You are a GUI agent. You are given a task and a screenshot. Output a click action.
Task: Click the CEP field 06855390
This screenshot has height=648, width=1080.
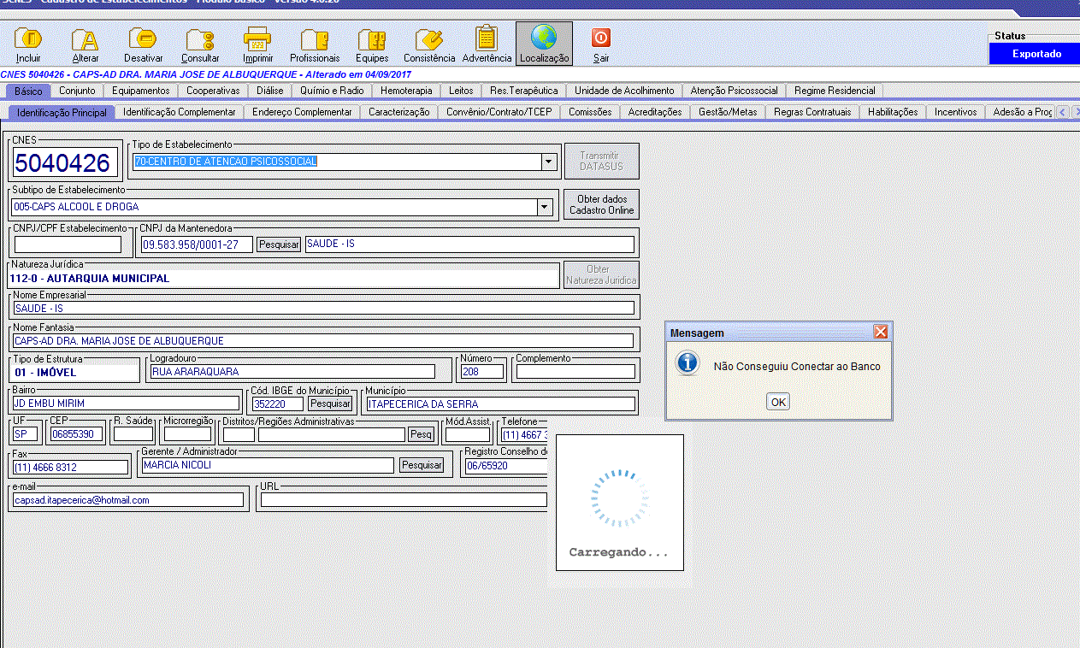(77, 434)
